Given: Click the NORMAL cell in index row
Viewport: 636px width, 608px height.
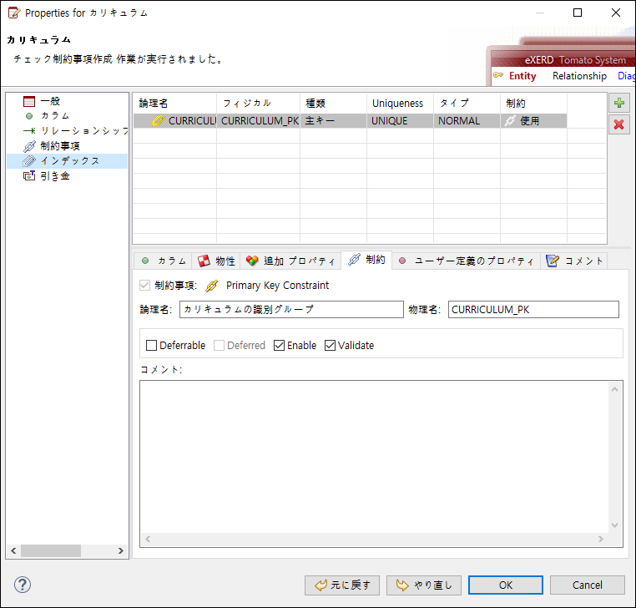Looking at the screenshot, I should tap(467, 121).
